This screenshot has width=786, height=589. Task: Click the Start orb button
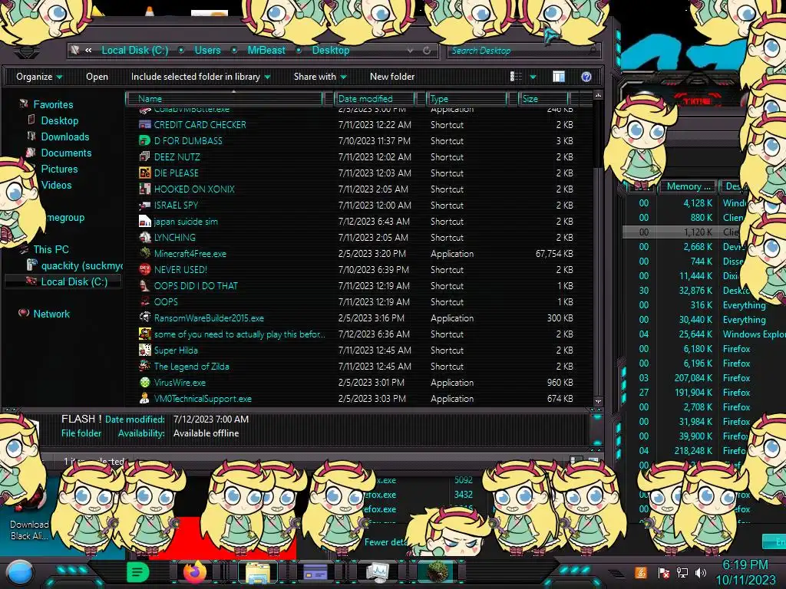[19, 574]
